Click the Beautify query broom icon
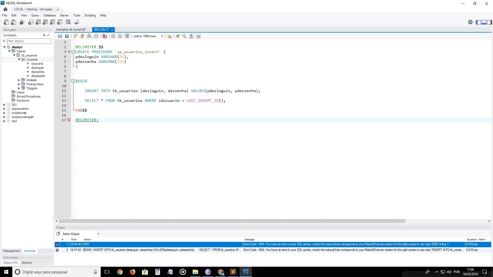This screenshot has width=493, height=277. coord(177,36)
